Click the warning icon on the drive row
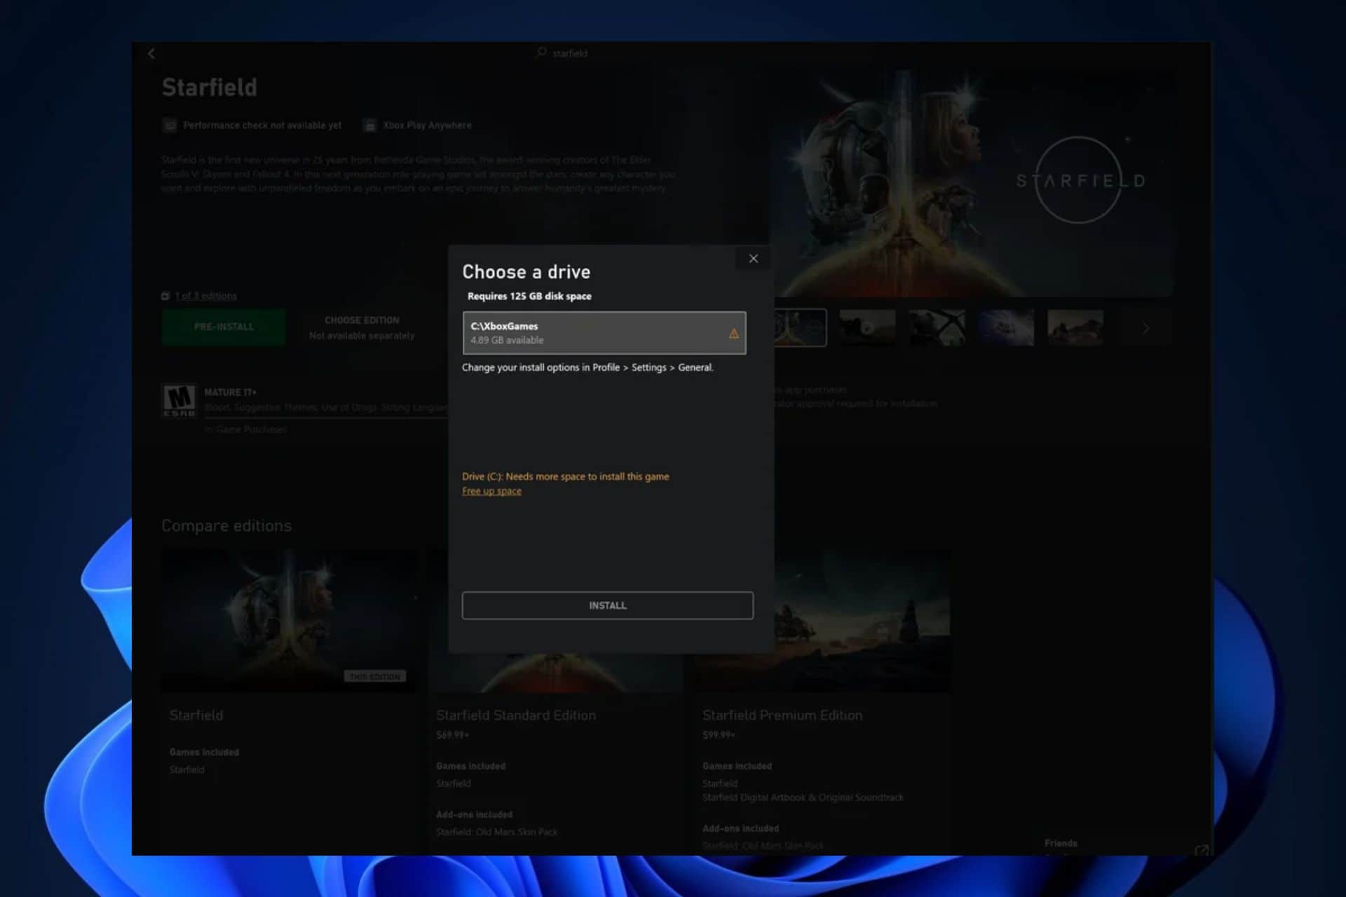The height and width of the screenshot is (897, 1346). click(x=733, y=334)
